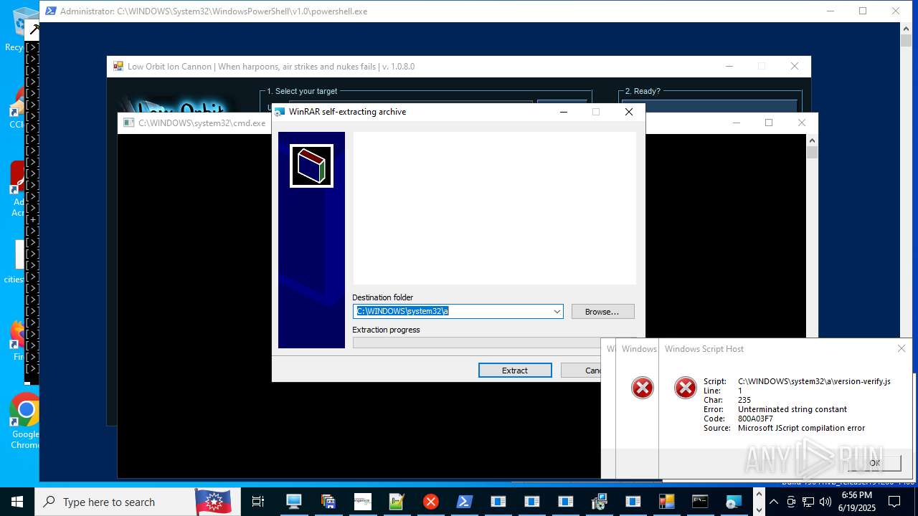Confirm the Windows Script Host error with OK
The image size is (918, 516).
(x=874, y=463)
